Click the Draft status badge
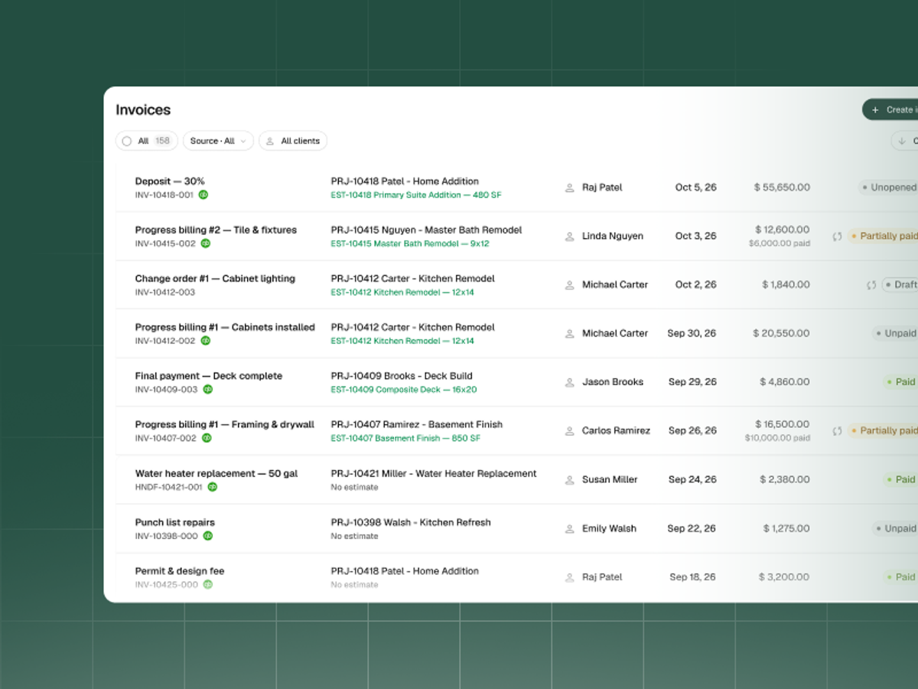Viewport: 918px width, 689px height. point(900,285)
